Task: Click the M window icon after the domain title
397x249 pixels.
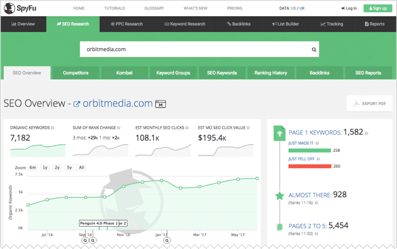Action: tap(160, 104)
